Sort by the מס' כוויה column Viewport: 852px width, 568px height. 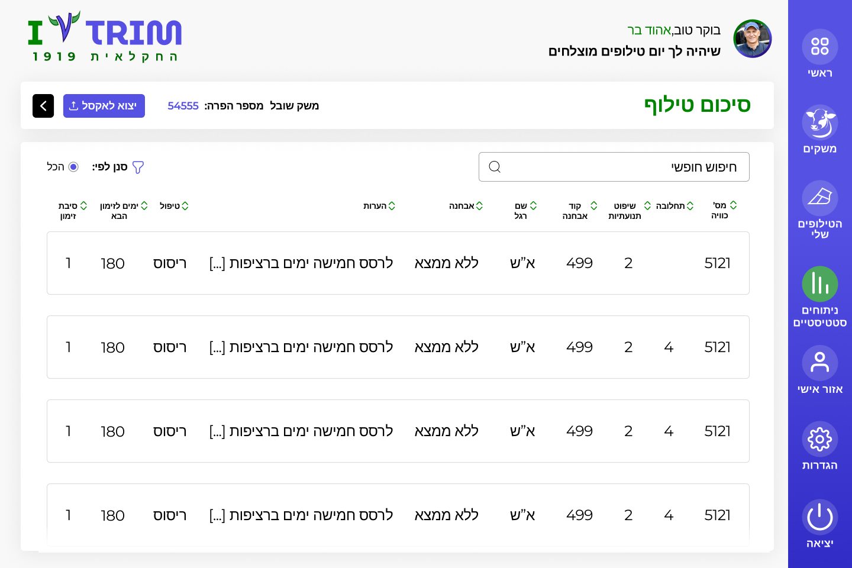[734, 205]
